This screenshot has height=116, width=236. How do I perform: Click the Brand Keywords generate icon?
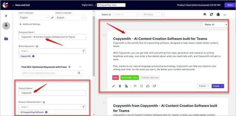tap(83, 51)
